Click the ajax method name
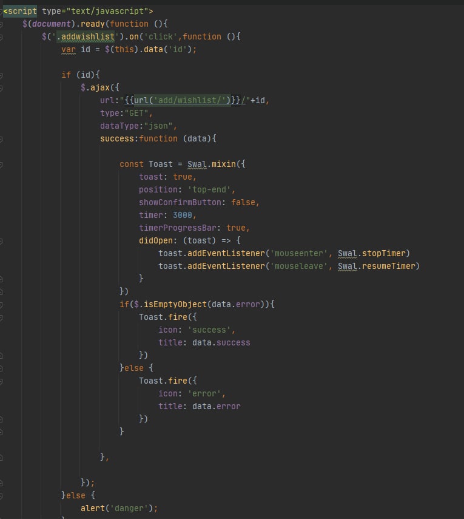This screenshot has height=519, width=464. [100, 87]
